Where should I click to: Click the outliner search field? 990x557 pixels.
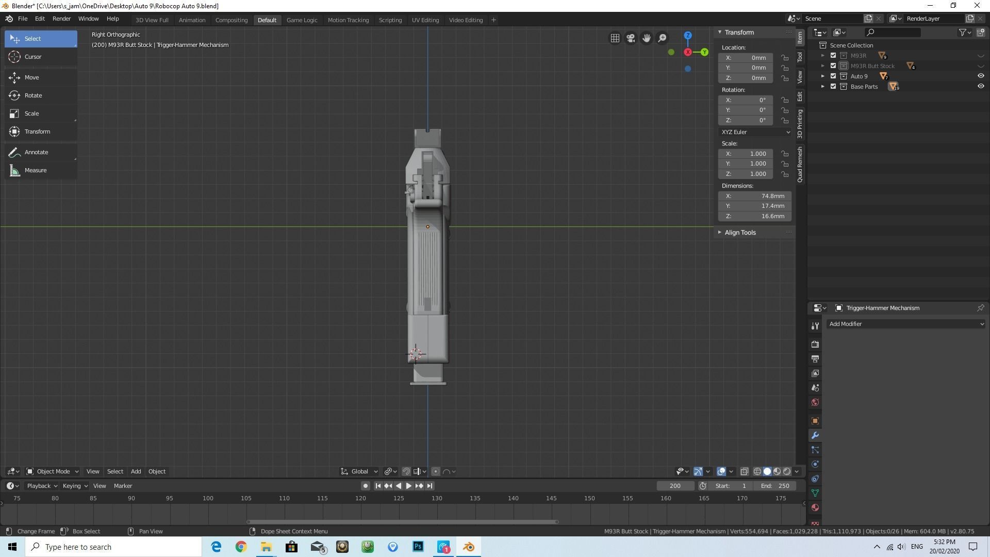point(893,32)
